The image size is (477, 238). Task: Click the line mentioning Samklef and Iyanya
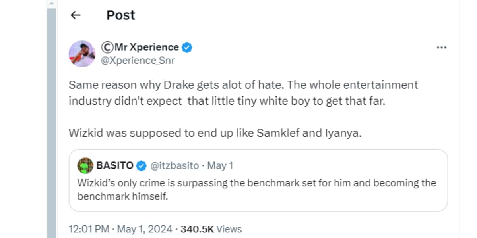pos(215,133)
